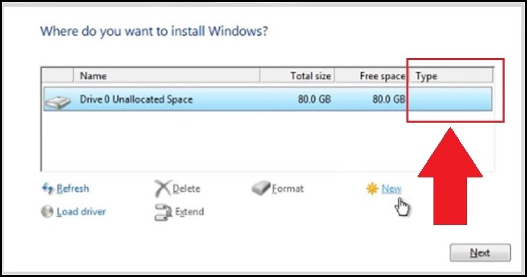Click the Extend link text
The height and width of the screenshot is (277, 527).
click(189, 212)
